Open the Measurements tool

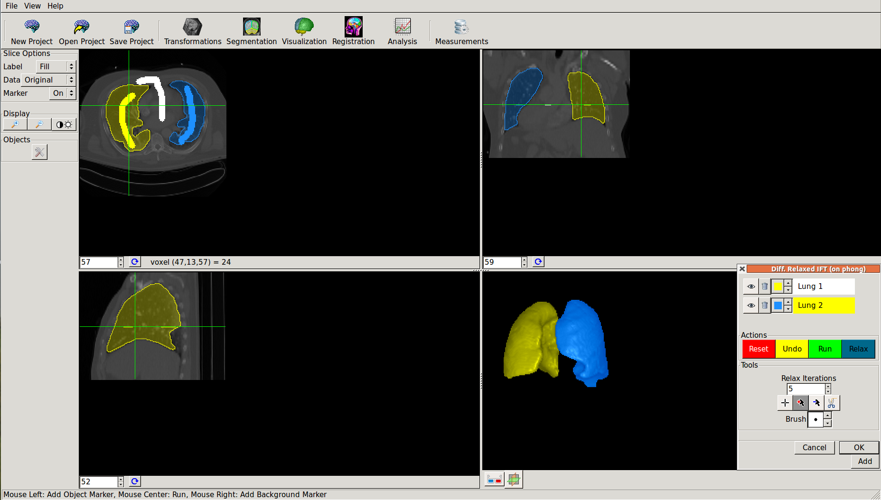click(462, 32)
